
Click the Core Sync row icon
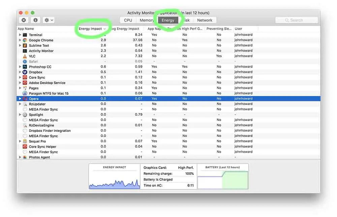[25, 77]
